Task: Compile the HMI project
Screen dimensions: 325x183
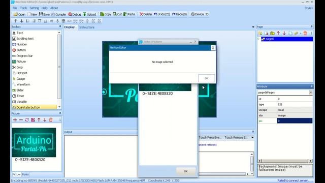Action: point(59,14)
